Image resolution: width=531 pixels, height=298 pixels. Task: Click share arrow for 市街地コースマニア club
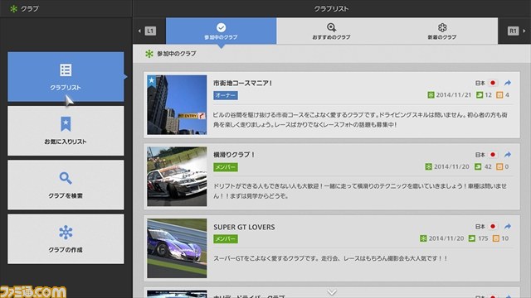pyautogui.click(x=507, y=83)
